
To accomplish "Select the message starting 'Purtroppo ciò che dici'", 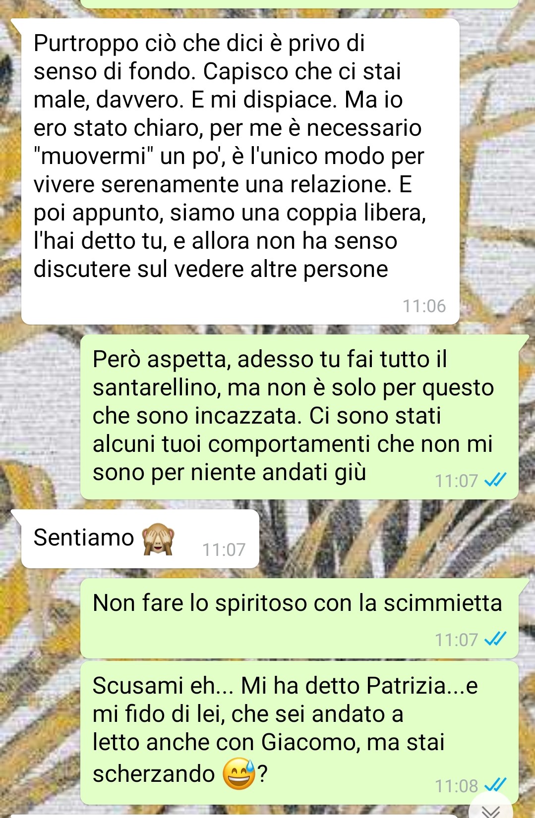I will (x=240, y=171).
